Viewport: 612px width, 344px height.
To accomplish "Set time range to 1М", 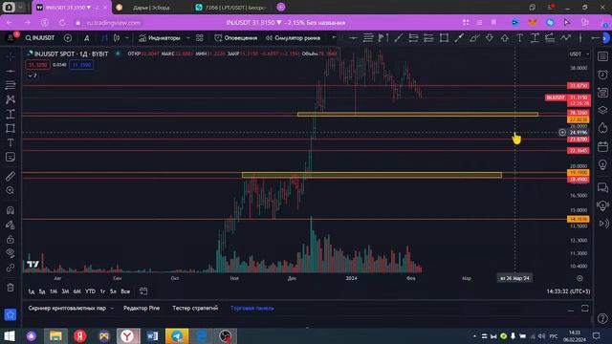I will click(54, 291).
